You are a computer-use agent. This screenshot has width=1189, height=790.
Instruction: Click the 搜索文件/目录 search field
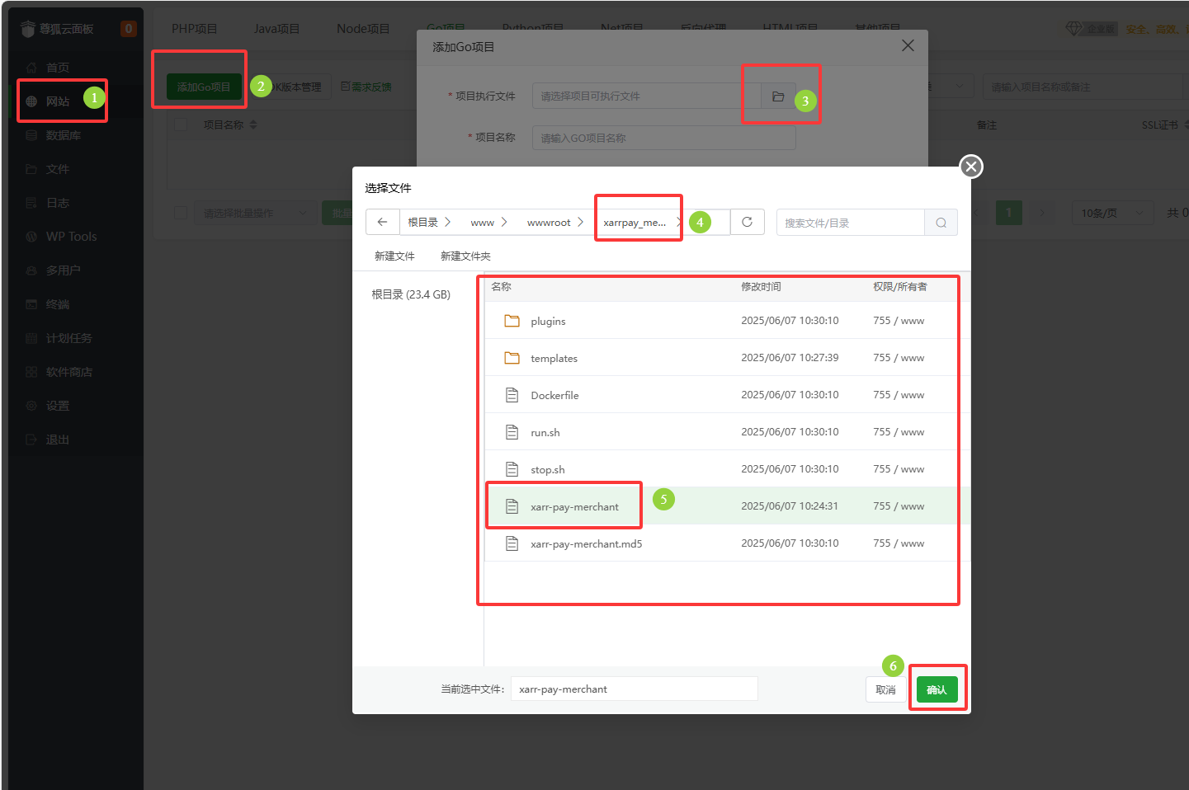[x=850, y=223]
